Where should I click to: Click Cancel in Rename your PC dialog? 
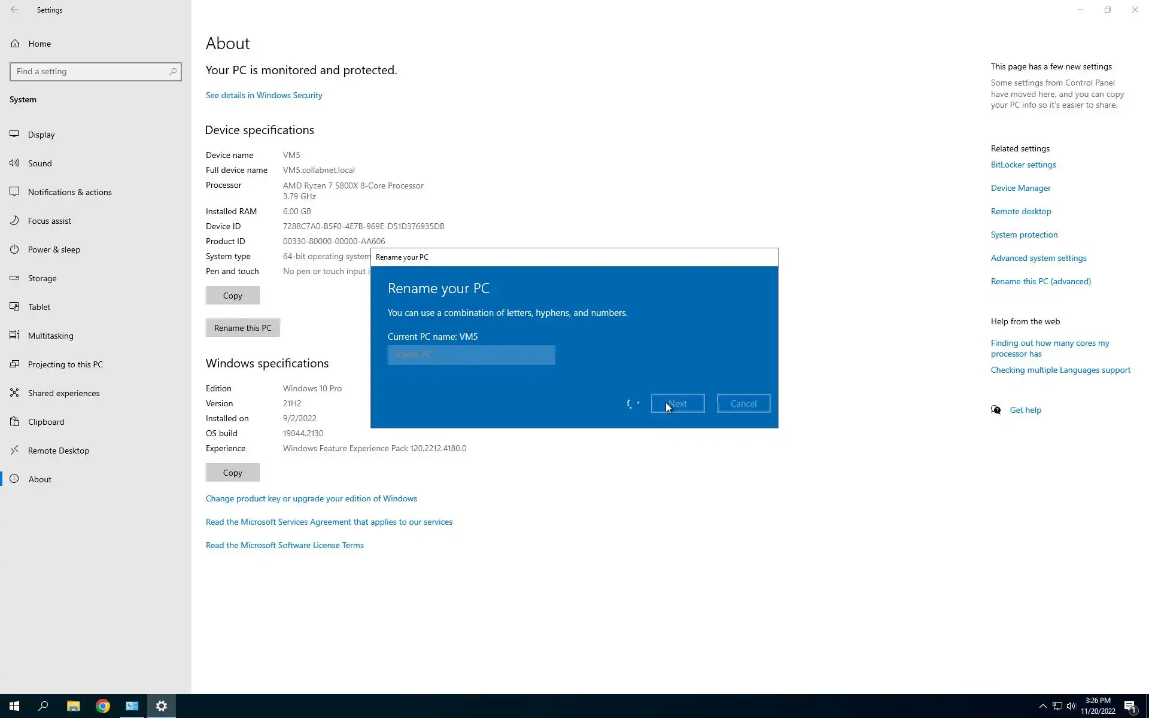pos(743,404)
